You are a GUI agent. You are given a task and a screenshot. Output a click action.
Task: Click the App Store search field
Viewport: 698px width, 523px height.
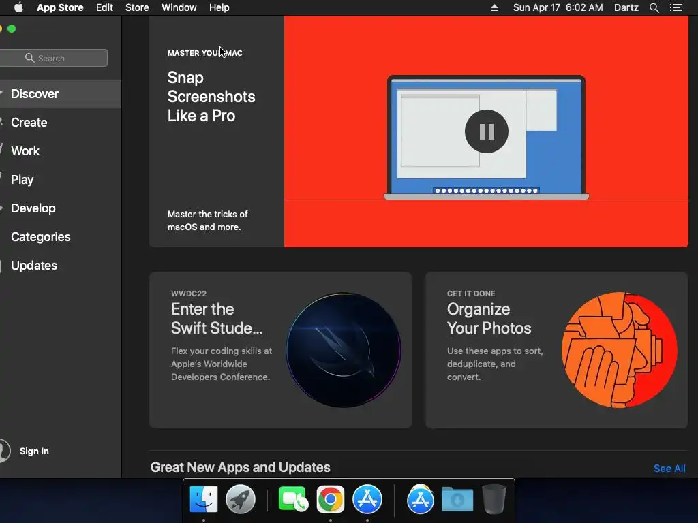pyautogui.click(x=53, y=58)
